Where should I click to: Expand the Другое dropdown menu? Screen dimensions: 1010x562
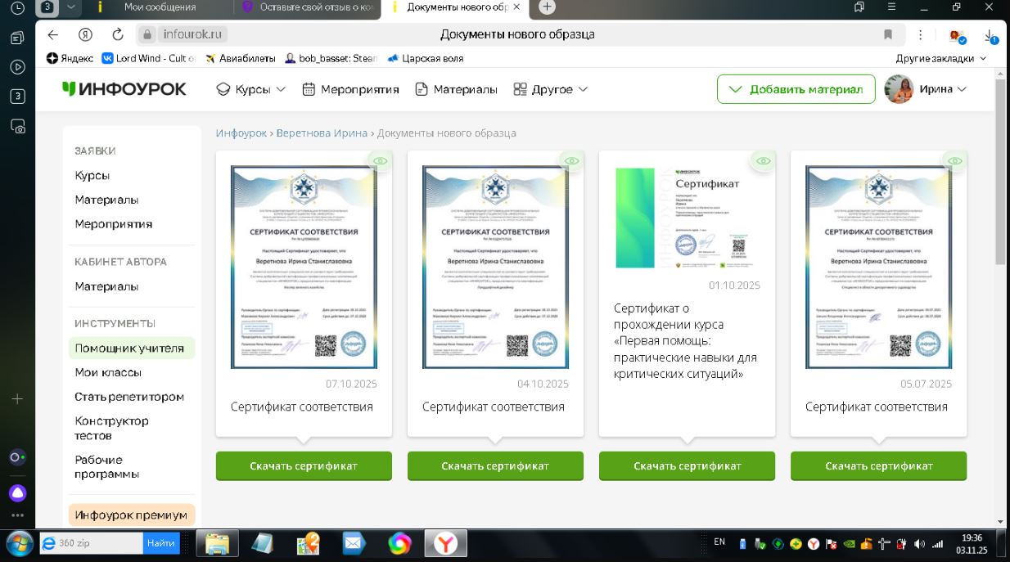pos(550,89)
